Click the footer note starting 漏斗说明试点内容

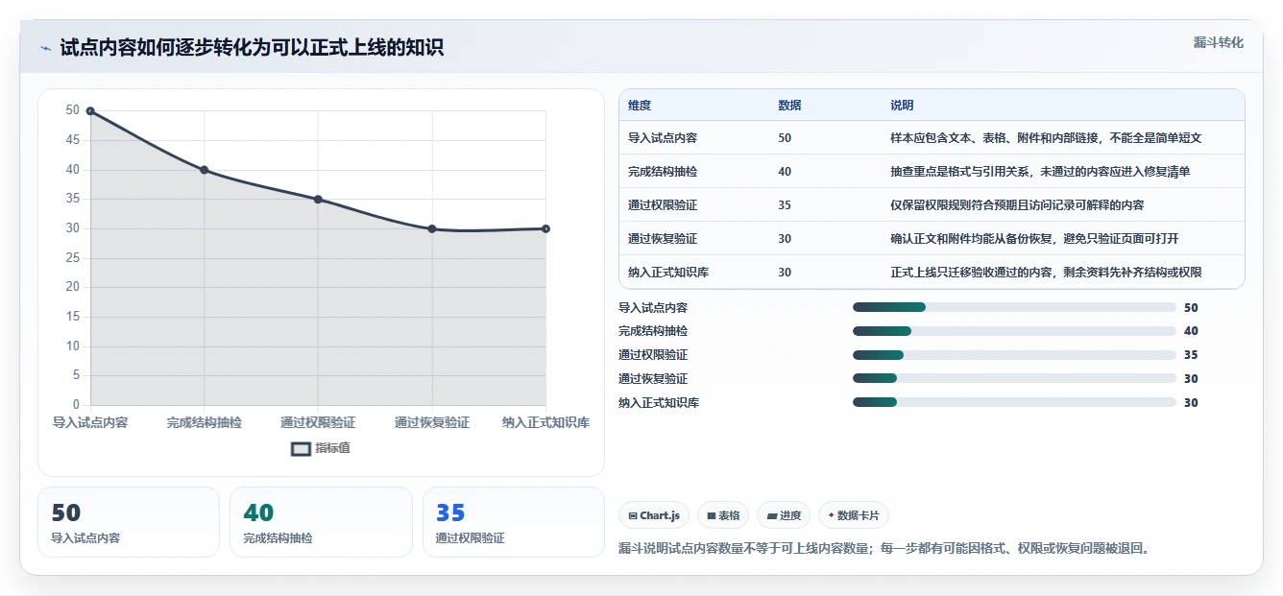(884, 549)
